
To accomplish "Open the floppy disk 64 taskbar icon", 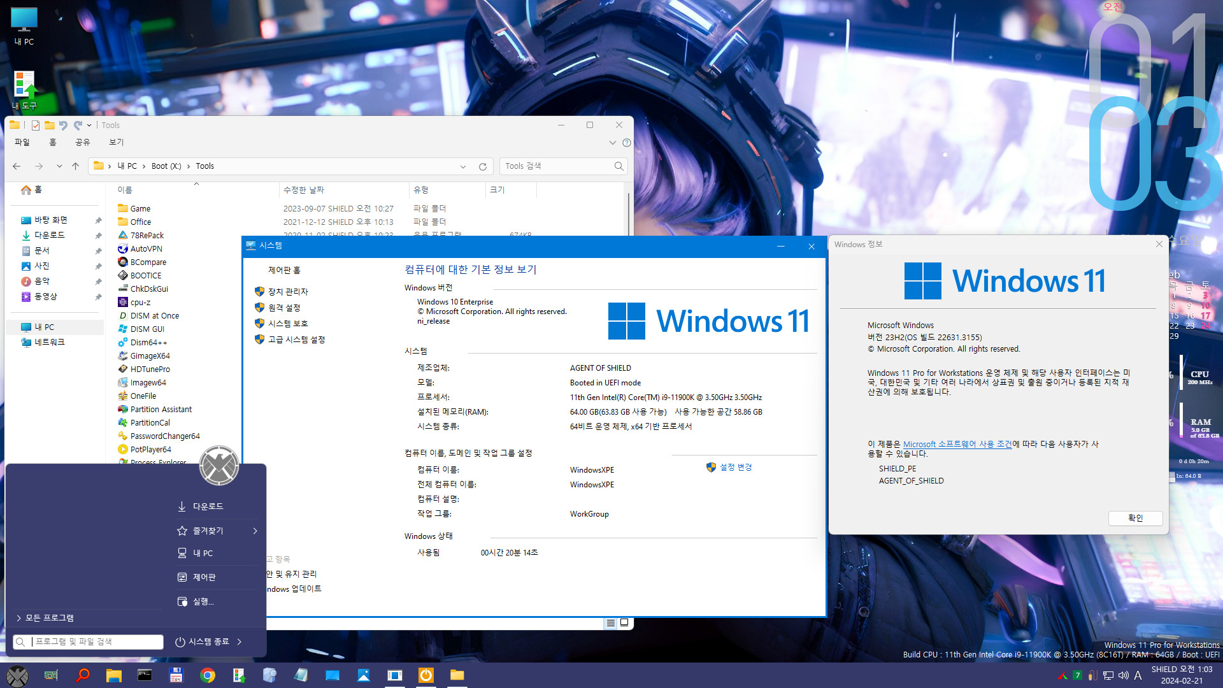I will [176, 675].
